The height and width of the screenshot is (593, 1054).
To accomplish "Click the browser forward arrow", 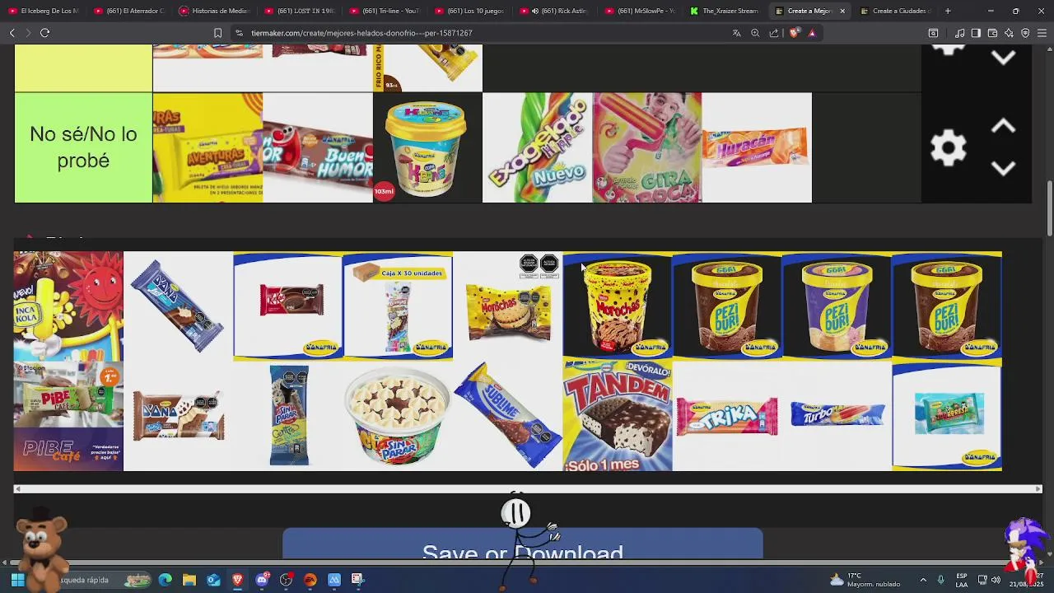I will tap(28, 33).
